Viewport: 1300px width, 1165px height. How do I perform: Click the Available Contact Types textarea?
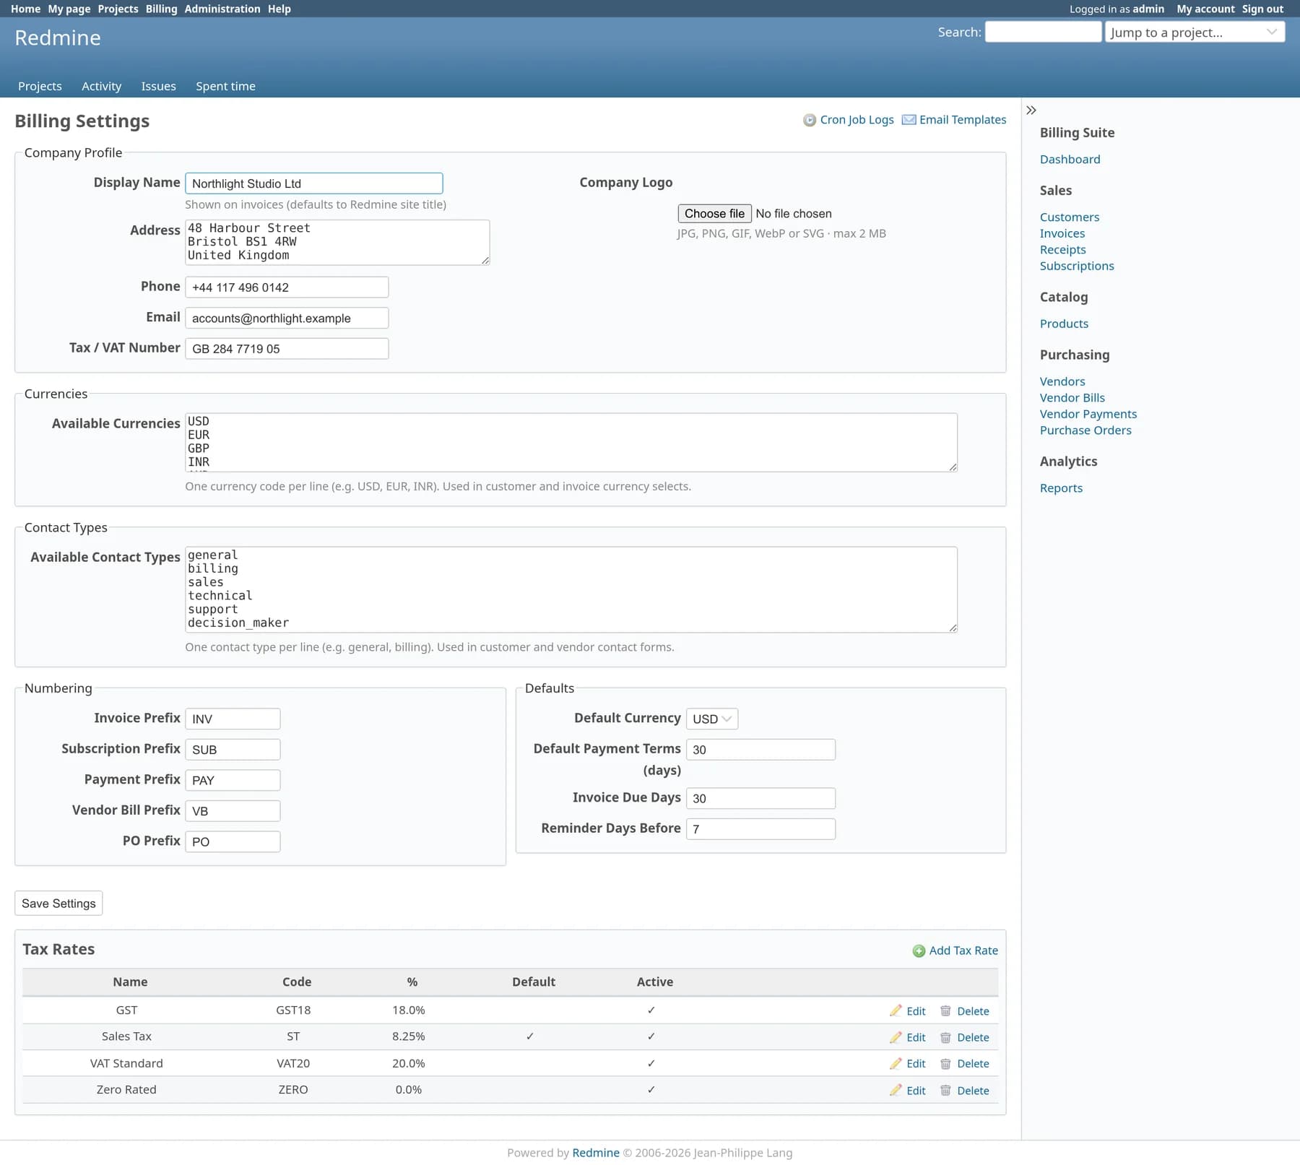(x=571, y=590)
